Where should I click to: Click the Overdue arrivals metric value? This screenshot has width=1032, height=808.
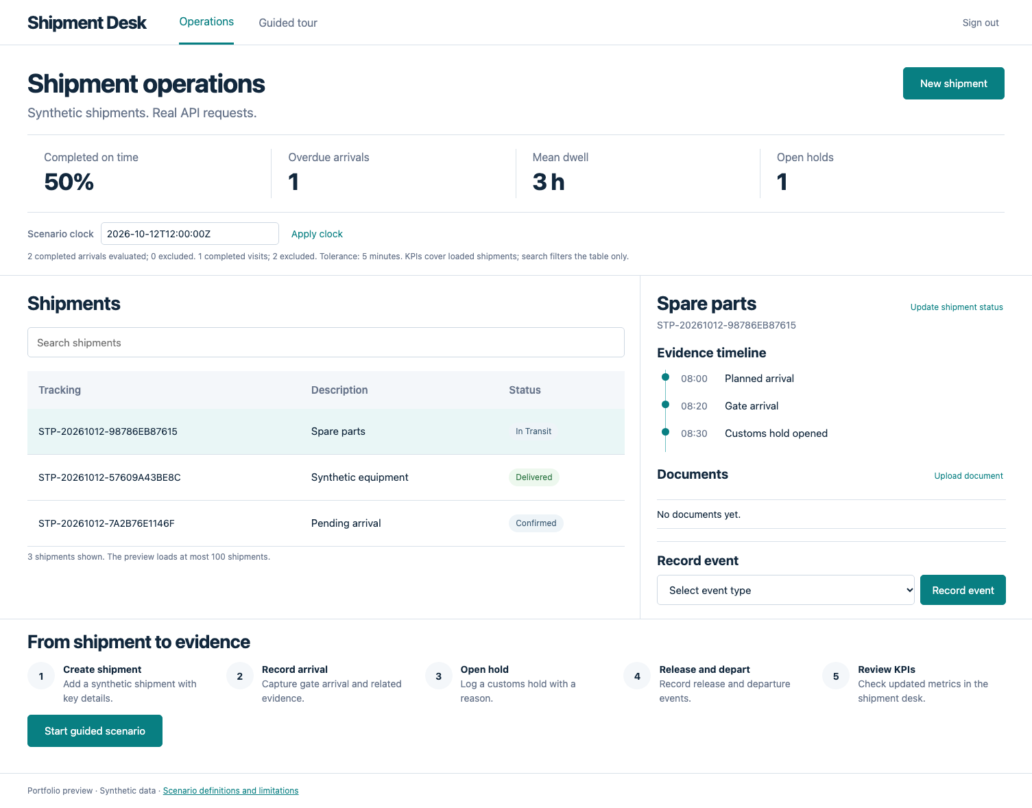pos(293,182)
